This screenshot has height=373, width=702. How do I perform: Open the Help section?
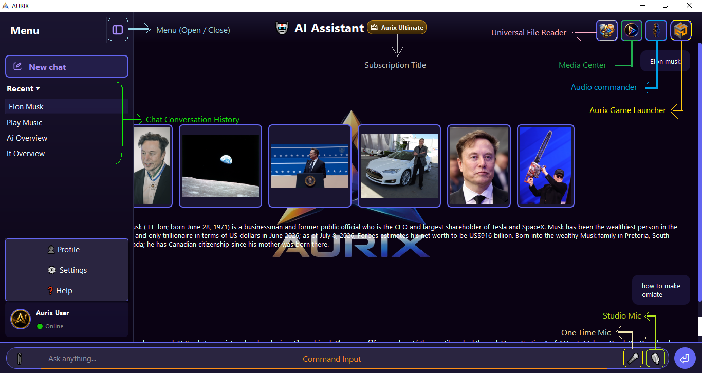(60, 291)
